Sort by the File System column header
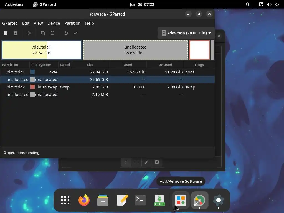Viewport: 284px width, 213px height. tap(44, 65)
